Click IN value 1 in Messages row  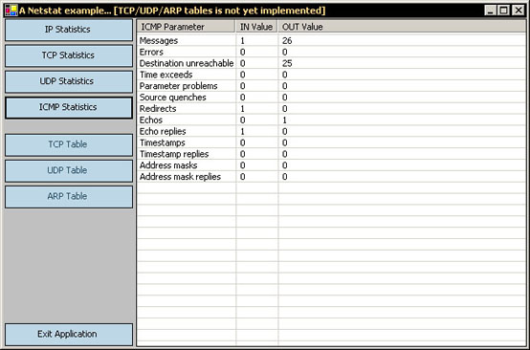(x=242, y=41)
